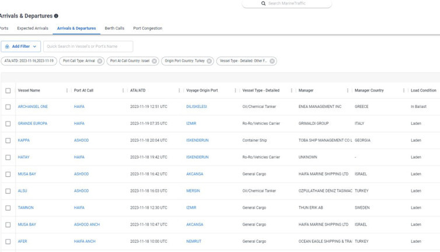
Task: Clear the Port At Call Country Israel filter
Action: tap(155, 61)
